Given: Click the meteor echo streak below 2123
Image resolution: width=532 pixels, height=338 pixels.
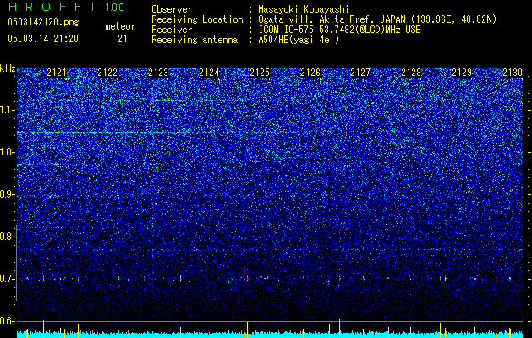Looking at the screenshot, I should click(183, 276).
